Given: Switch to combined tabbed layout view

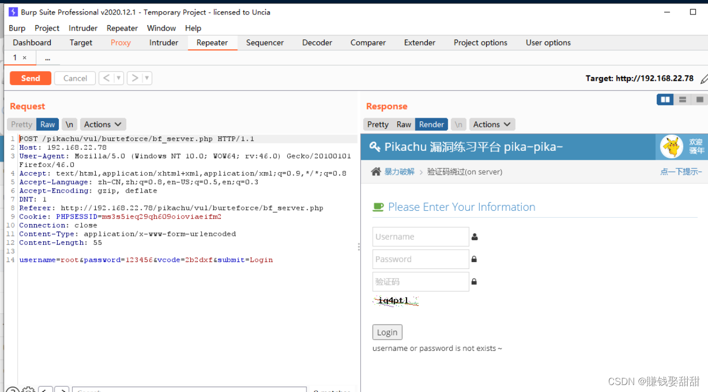Looking at the screenshot, I should [699, 99].
